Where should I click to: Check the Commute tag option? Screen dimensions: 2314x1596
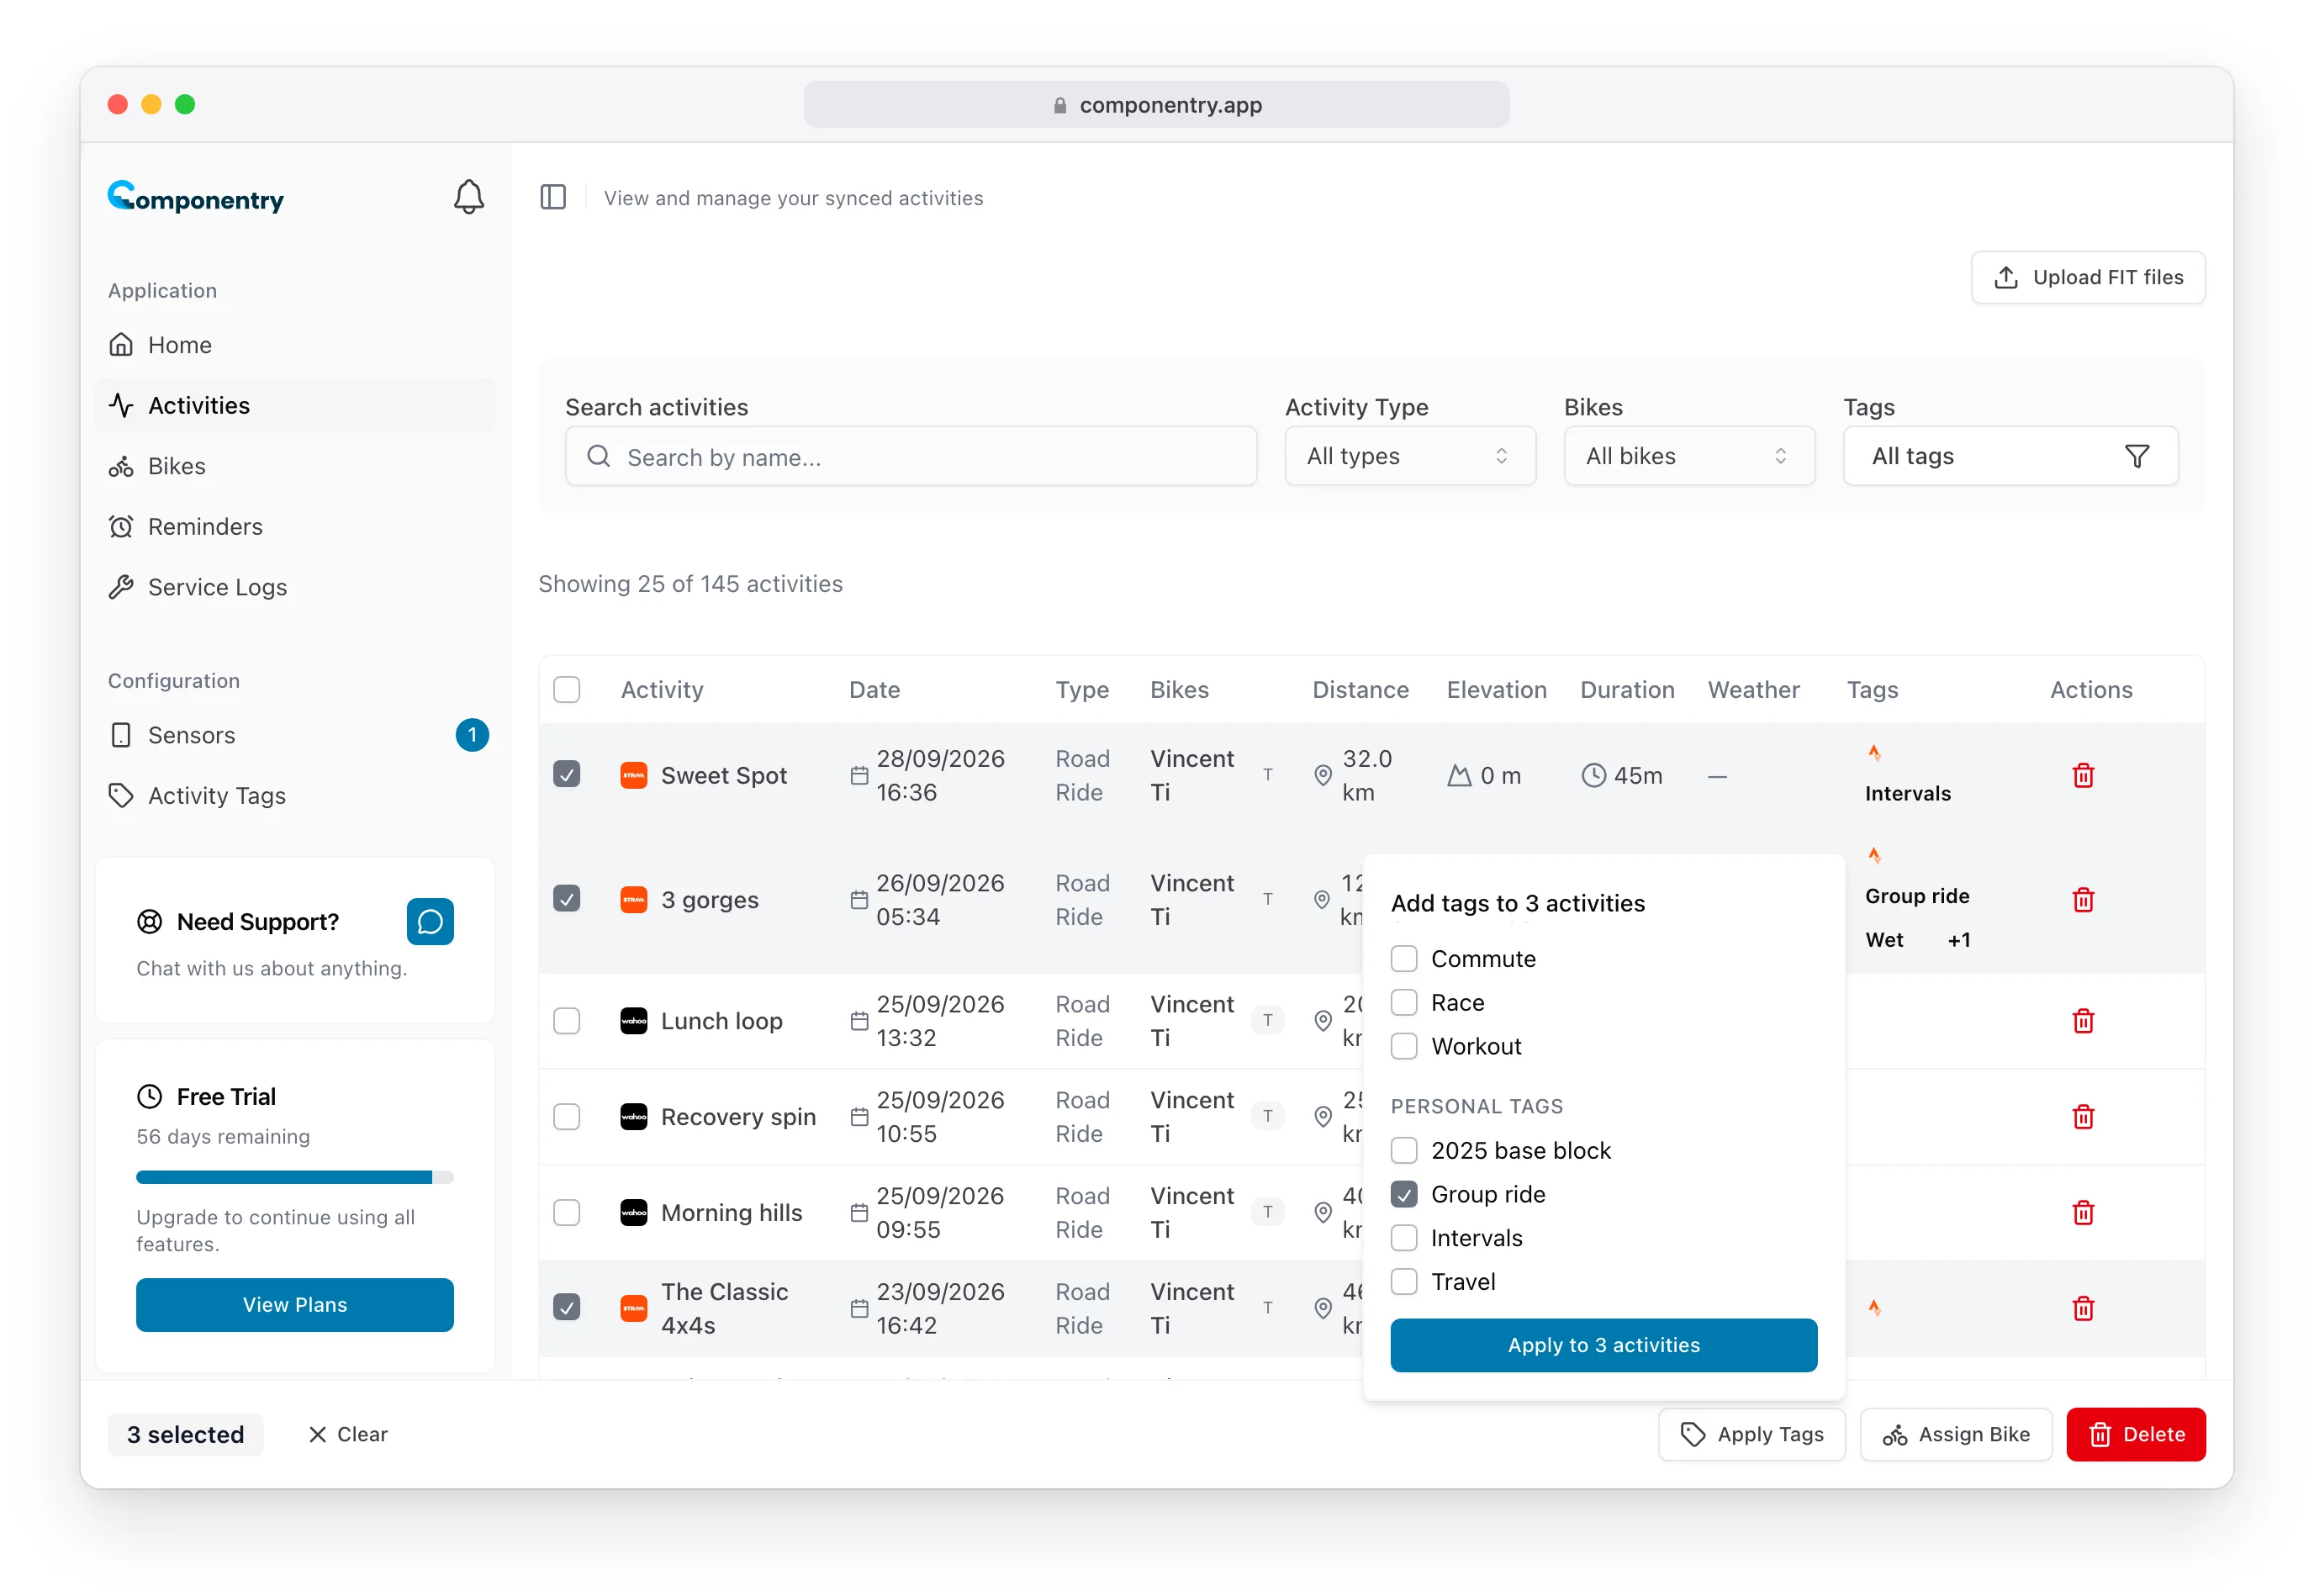[x=1403, y=958]
